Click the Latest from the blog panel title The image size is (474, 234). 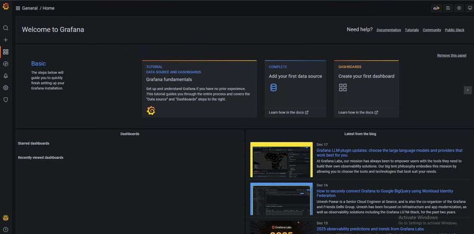click(x=360, y=134)
